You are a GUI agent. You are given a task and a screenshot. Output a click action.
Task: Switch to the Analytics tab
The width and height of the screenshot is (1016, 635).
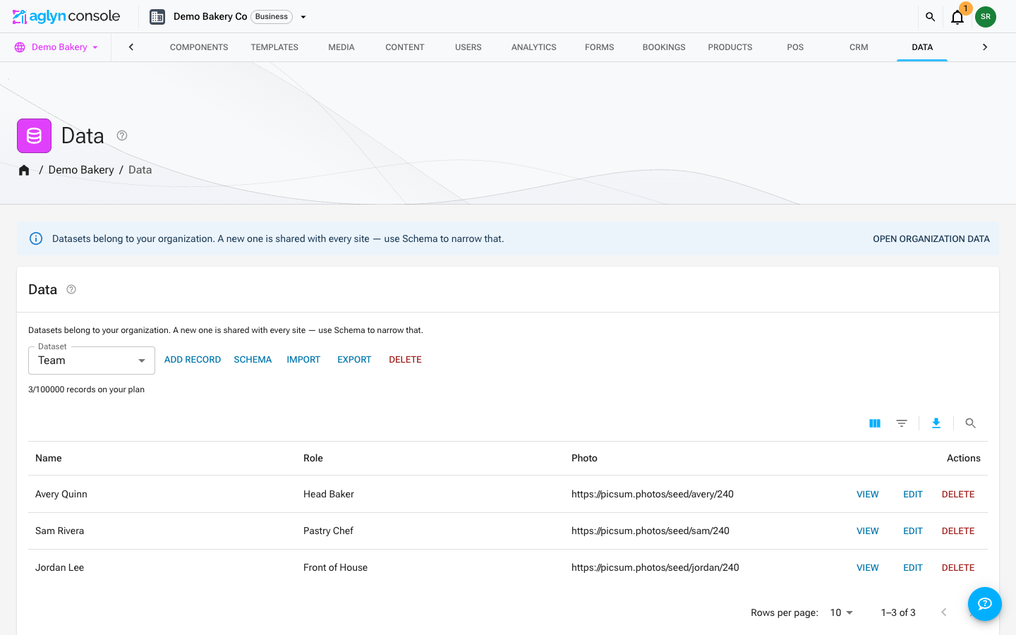click(534, 47)
